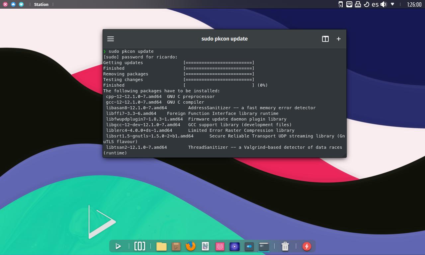Open the bracket overview icon in dock

140,246
